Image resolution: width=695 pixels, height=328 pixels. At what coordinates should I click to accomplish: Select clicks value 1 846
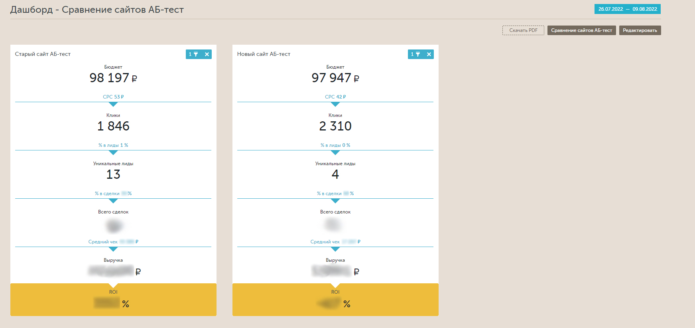point(113,126)
